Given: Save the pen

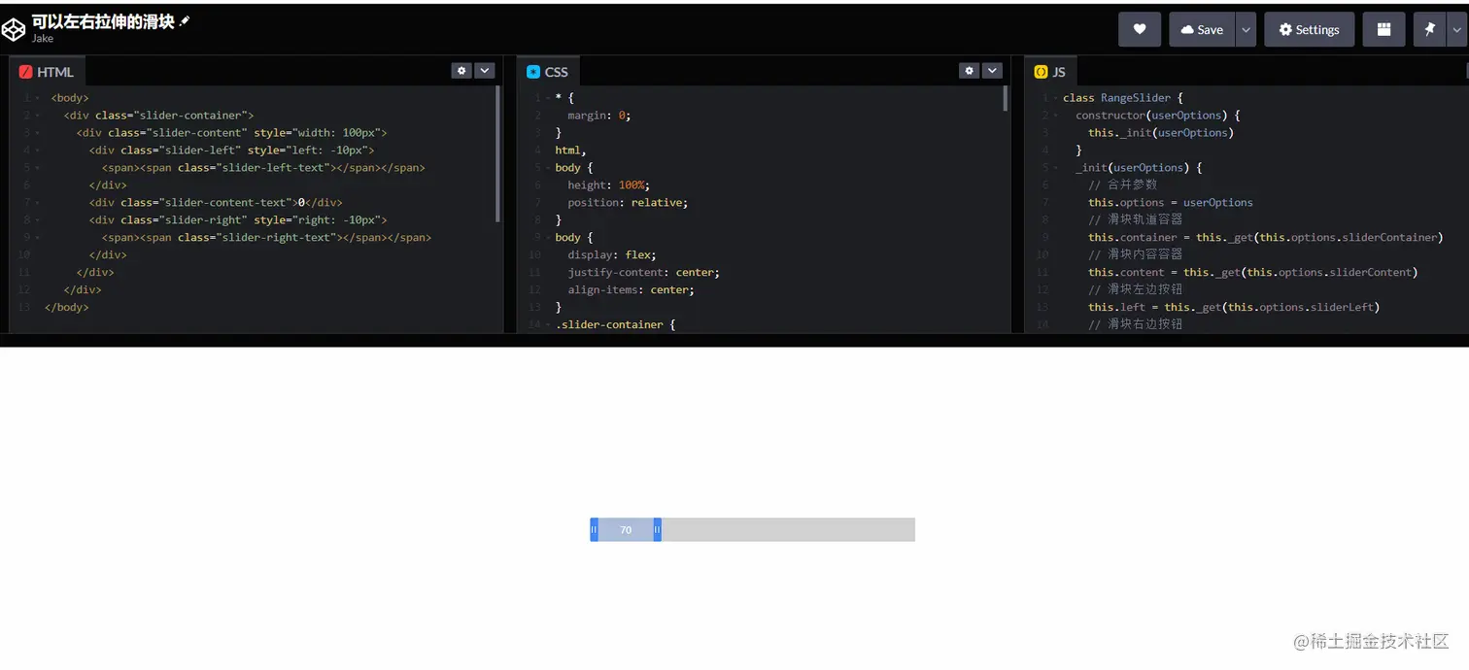Looking at the screenshot, I should (1202, 29).
